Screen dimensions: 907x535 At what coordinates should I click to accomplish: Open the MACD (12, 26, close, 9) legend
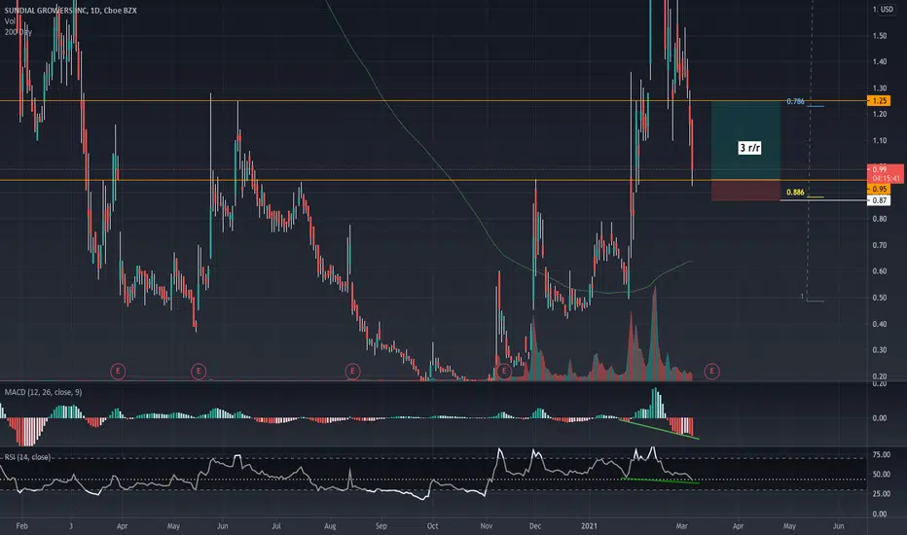pos(44,392)
